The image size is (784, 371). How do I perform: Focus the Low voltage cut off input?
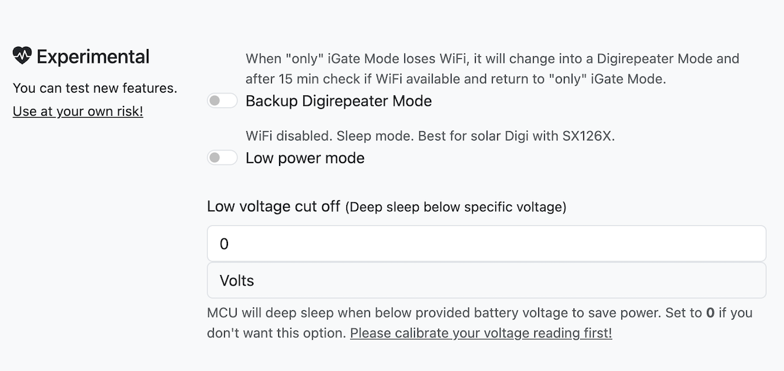(x=486, y=244)
